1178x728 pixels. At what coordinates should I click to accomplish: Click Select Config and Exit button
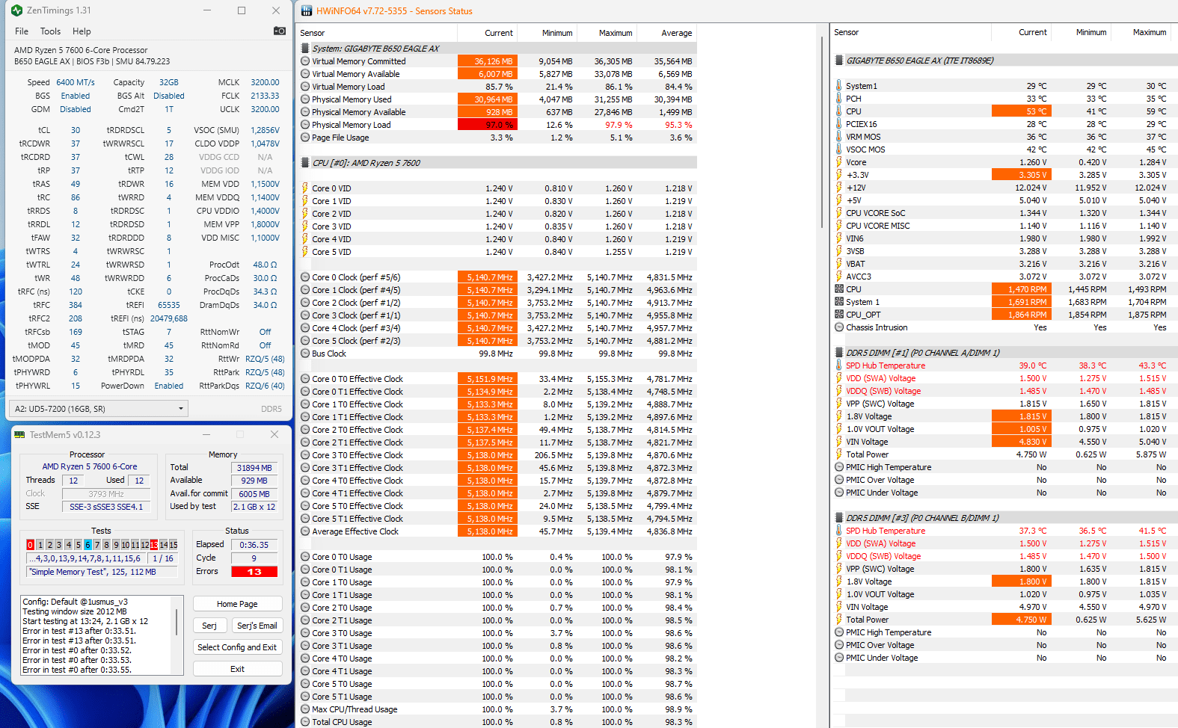coord(237,647)
